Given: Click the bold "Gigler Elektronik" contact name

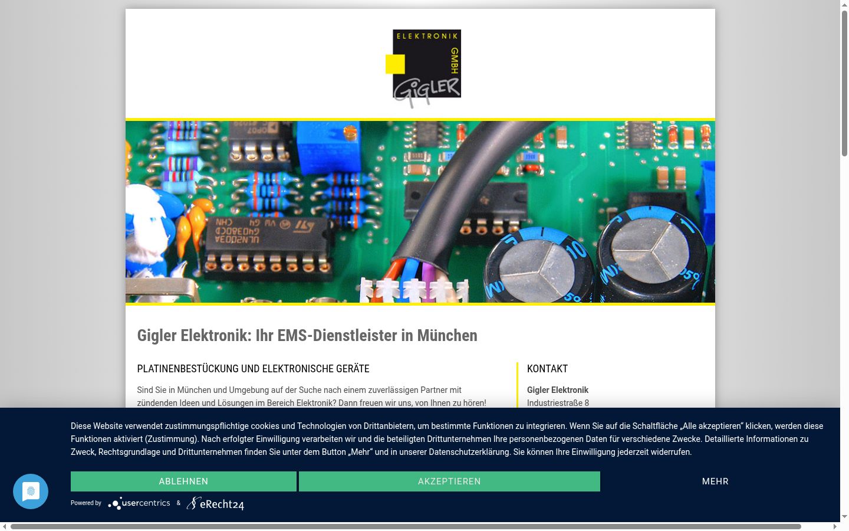Looking at the screenshot, I should (x=558, y=390).
